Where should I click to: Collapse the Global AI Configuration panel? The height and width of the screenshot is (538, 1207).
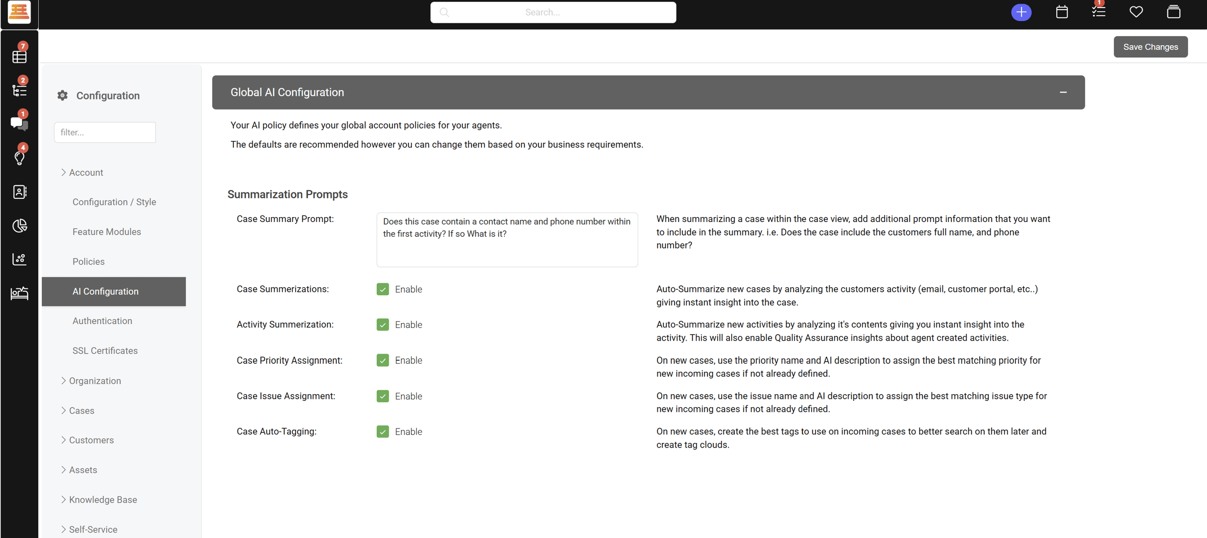1063,92
